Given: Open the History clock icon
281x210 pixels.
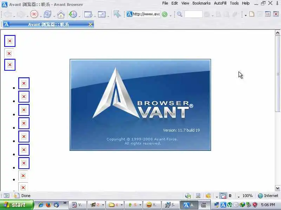Looking at the screenshot, I should (x=73, y=14).
